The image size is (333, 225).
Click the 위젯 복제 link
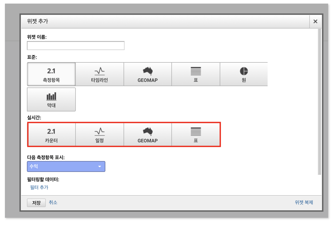(304, 202)
